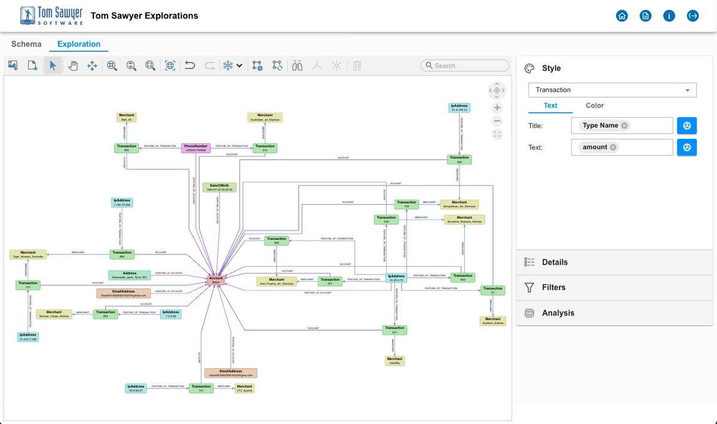Screen dimensions: 717x424
Task: Select the Account Slater node
Action: [x=216, y=281]
